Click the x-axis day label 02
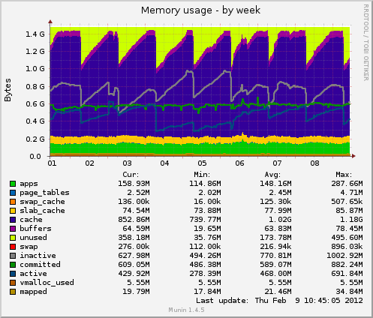The height and width of the screenshot is (318, 373). [89, 163]
